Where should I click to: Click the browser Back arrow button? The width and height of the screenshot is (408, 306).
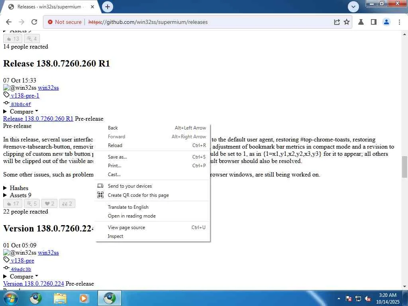(9, 22)
